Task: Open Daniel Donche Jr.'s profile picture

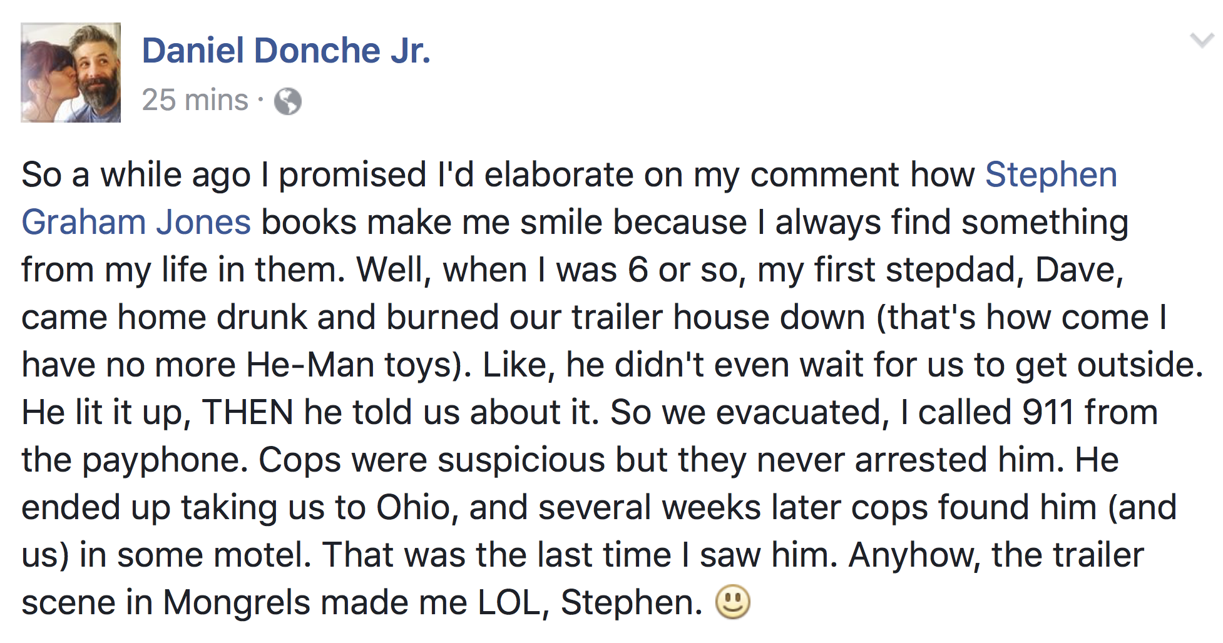Action: click(x=71, y=73)
